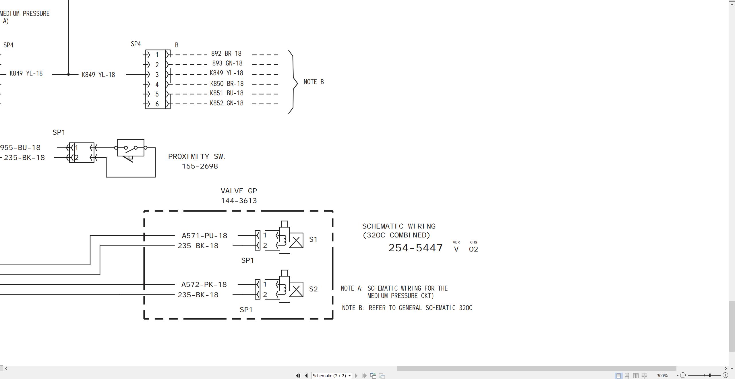Click the 155-2698 switch part number
735x379 pixels.
pyautogui.click(x=200, y=166)
